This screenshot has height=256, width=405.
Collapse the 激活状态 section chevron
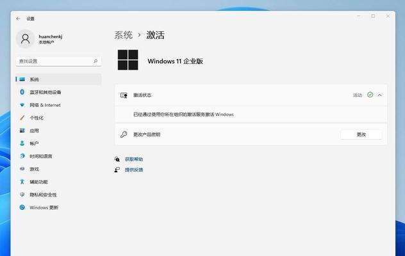pos(379,95)
